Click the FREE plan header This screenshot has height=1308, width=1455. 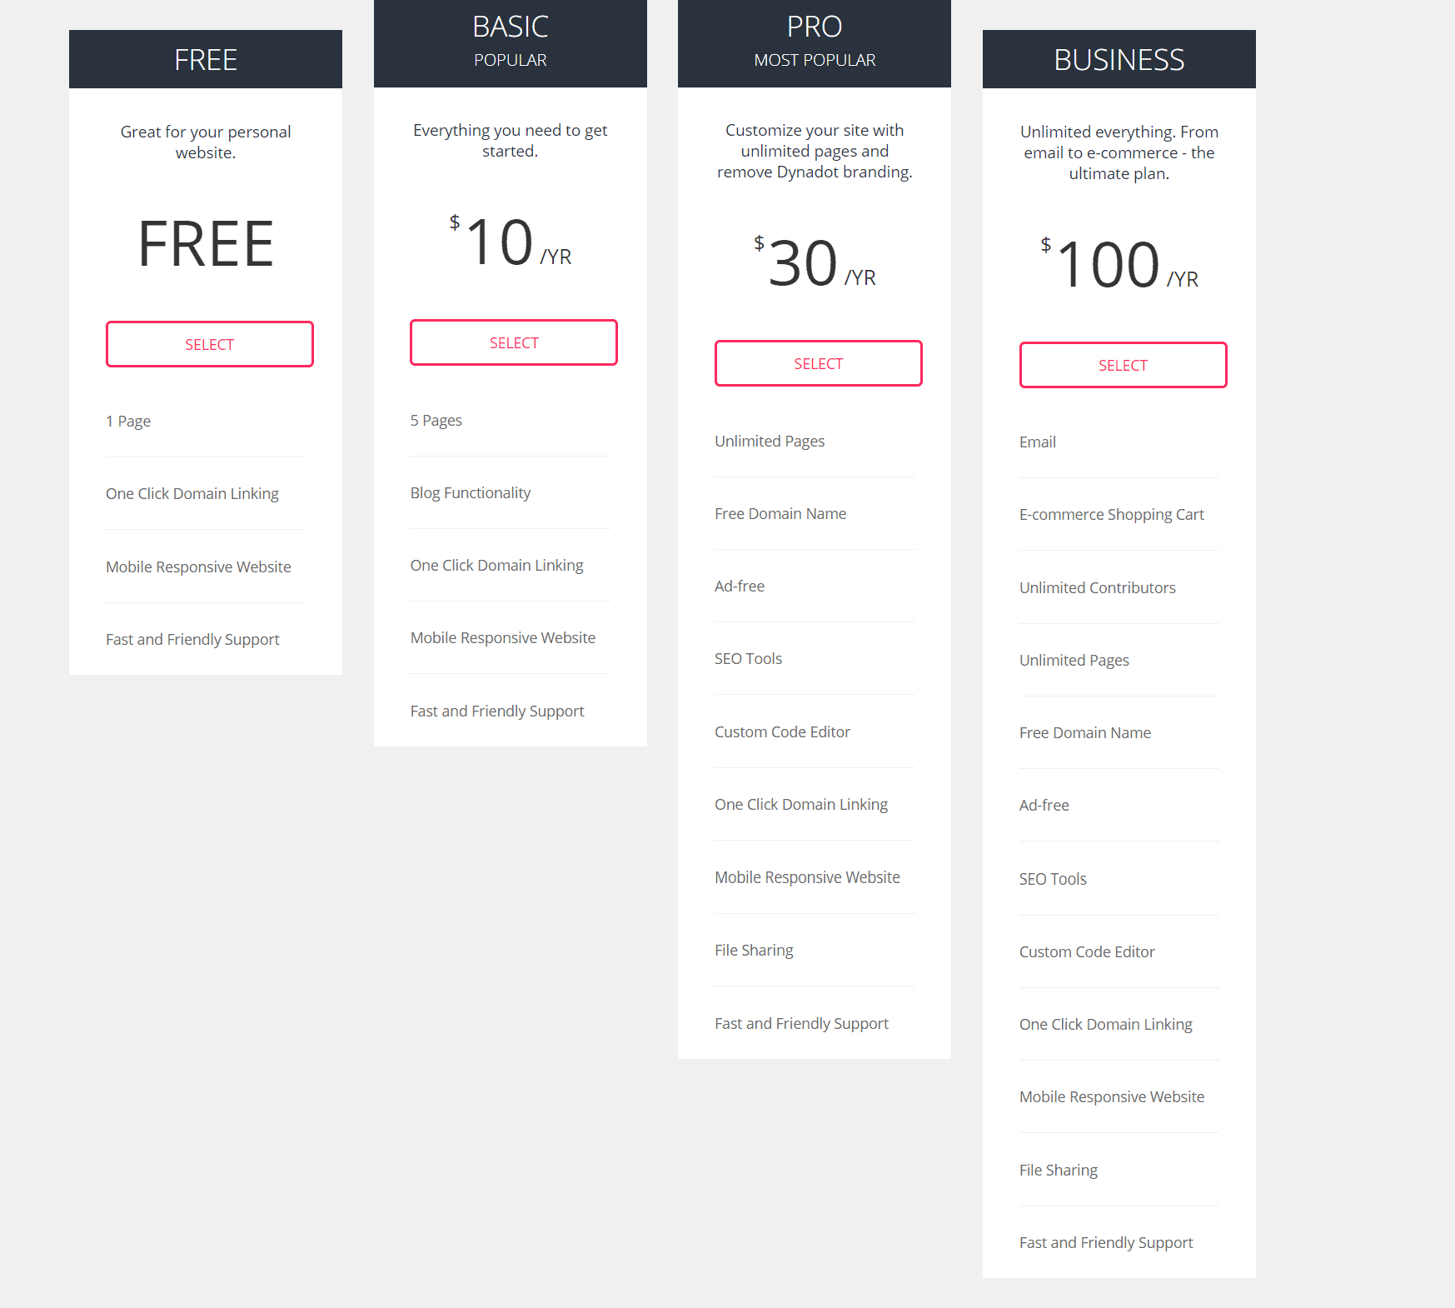tap(206, 59)
